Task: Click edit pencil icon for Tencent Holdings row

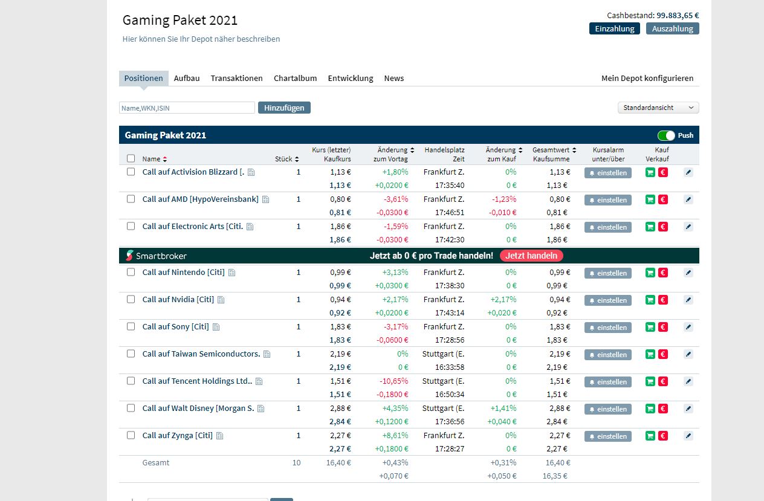Action: 688,381
